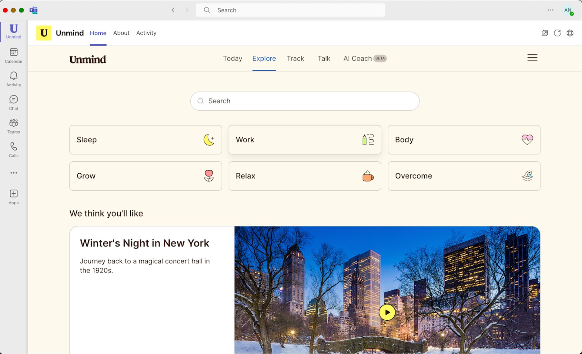Image resolution: width=582 pixels, height=354 pixels.
Task: Show more apps via sidebar ellipsis
Action: click(14, 173)
